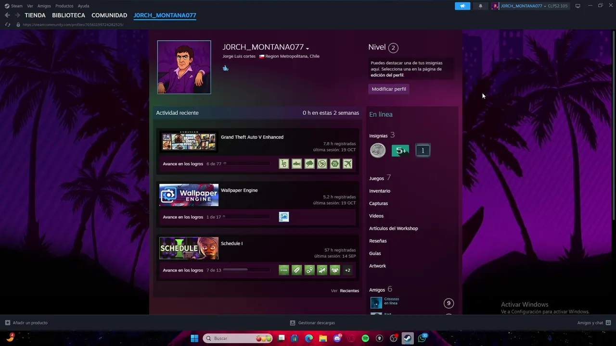This screenshot has width=616, height=346.
Task: Open the Guías link
Action: [375, 253]
